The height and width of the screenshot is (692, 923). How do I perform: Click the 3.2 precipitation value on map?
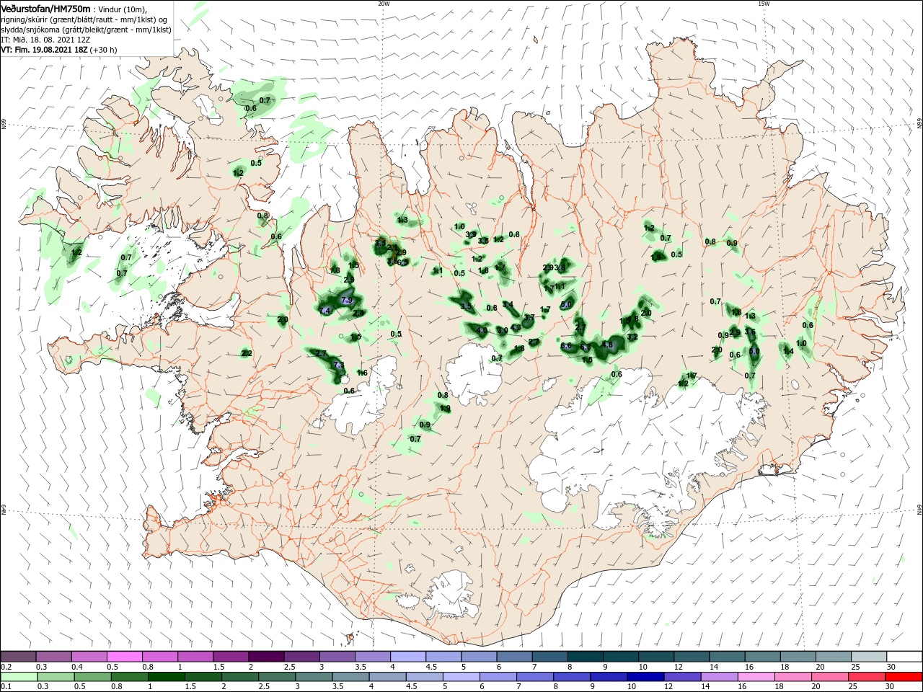pos(632,337)
